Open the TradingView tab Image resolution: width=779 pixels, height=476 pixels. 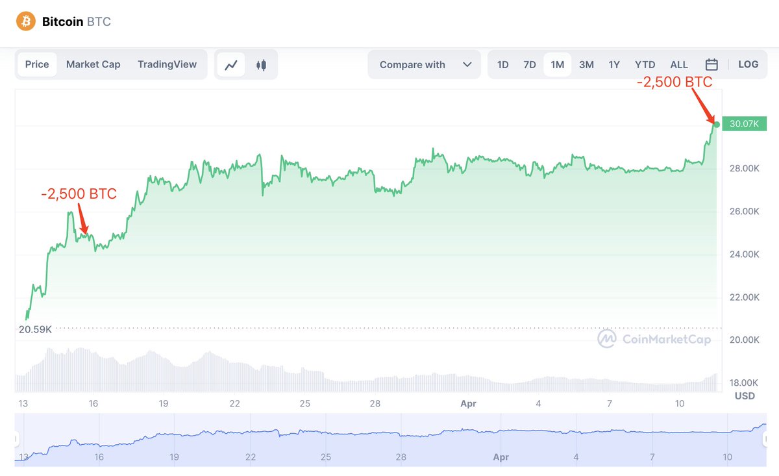tap(167, 64)
